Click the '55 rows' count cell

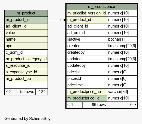[26, 92]
